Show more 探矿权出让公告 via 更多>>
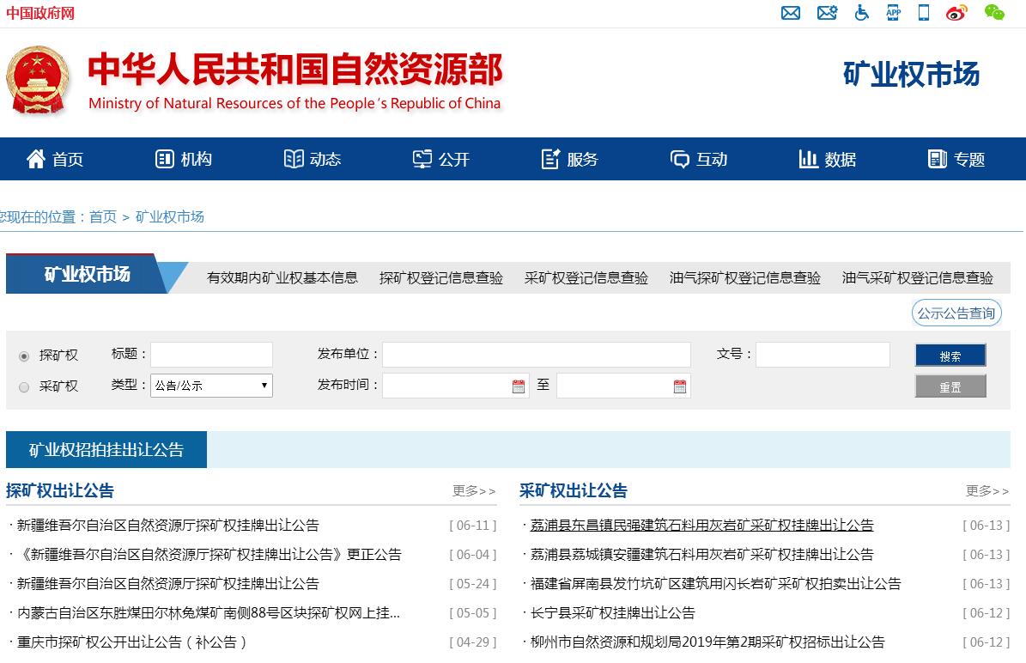This screenshot has height=663, width=1026. (474, 491)
